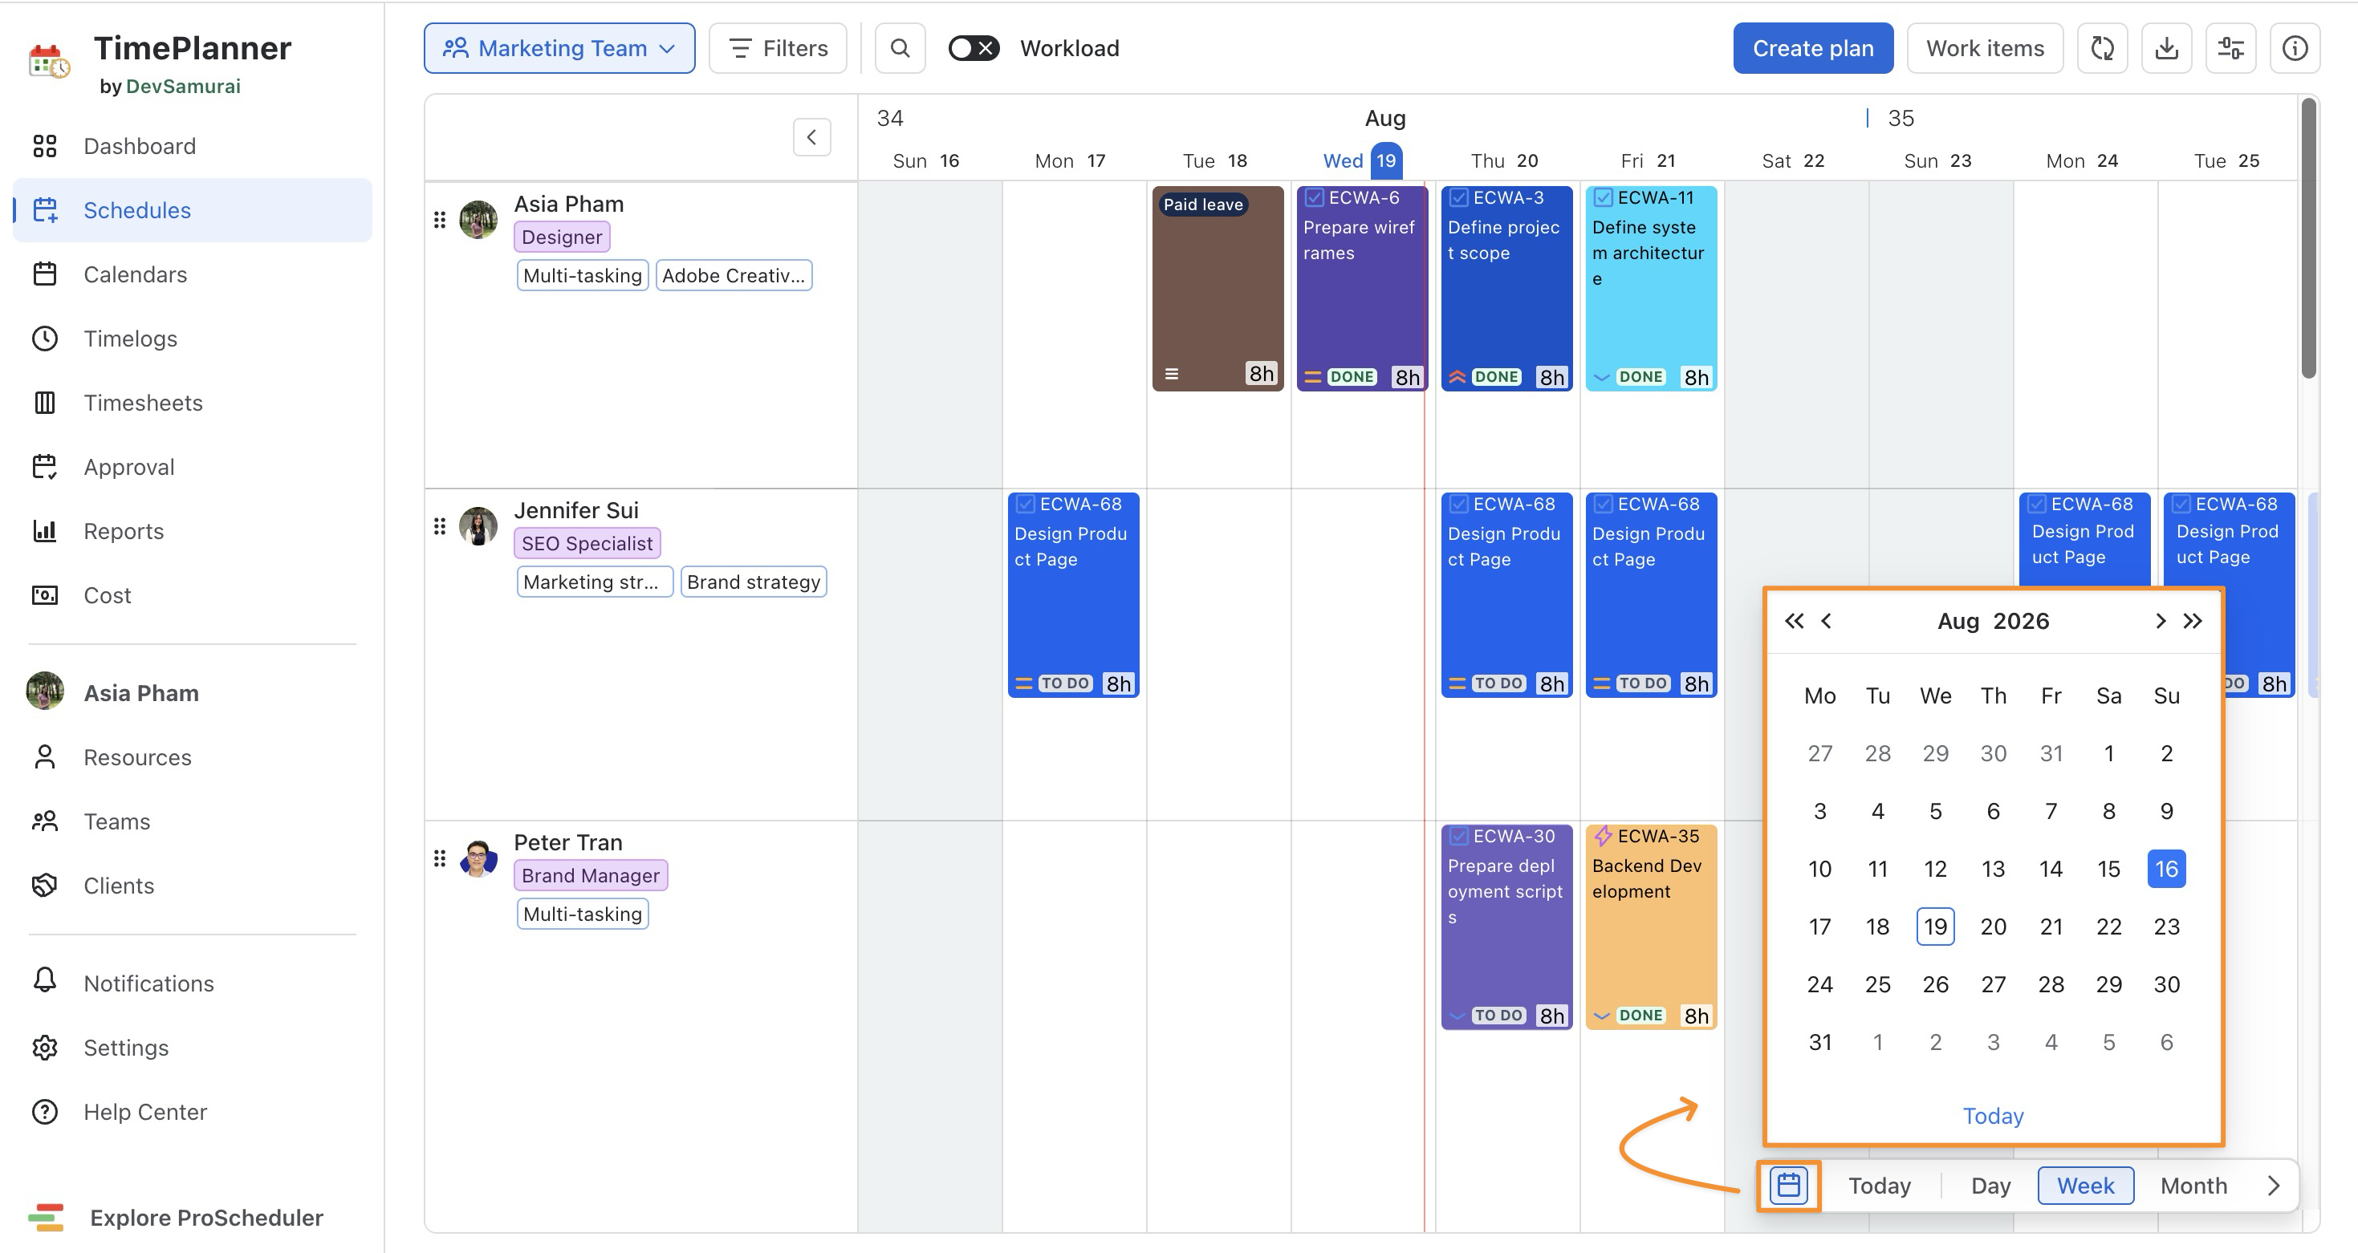Open the Schedules menu item
Viewport: 2358px width, 1253px height.
193,210
